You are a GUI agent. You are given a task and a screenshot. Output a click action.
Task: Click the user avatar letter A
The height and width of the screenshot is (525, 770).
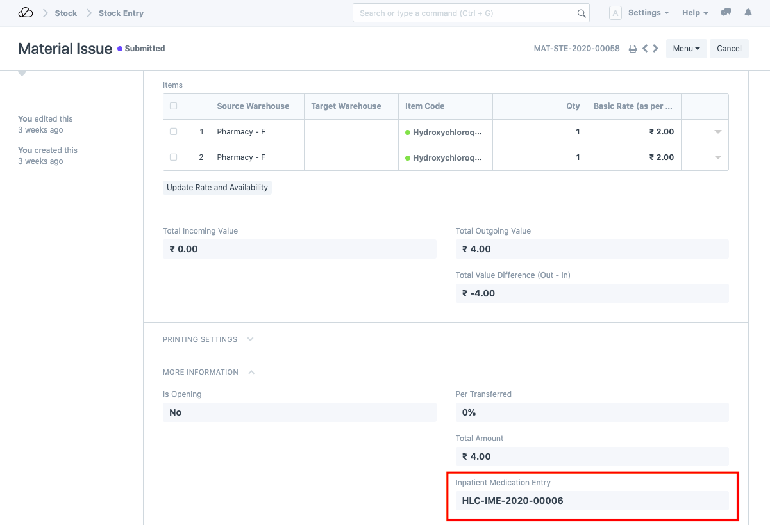(615, 13)
